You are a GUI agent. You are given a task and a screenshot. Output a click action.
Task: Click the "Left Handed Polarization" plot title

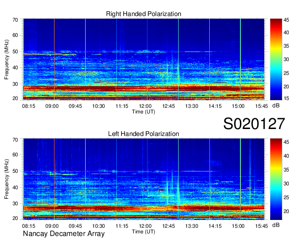coord(144,134)
